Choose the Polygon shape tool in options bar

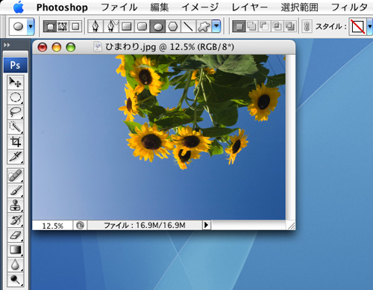coord(173,26)
